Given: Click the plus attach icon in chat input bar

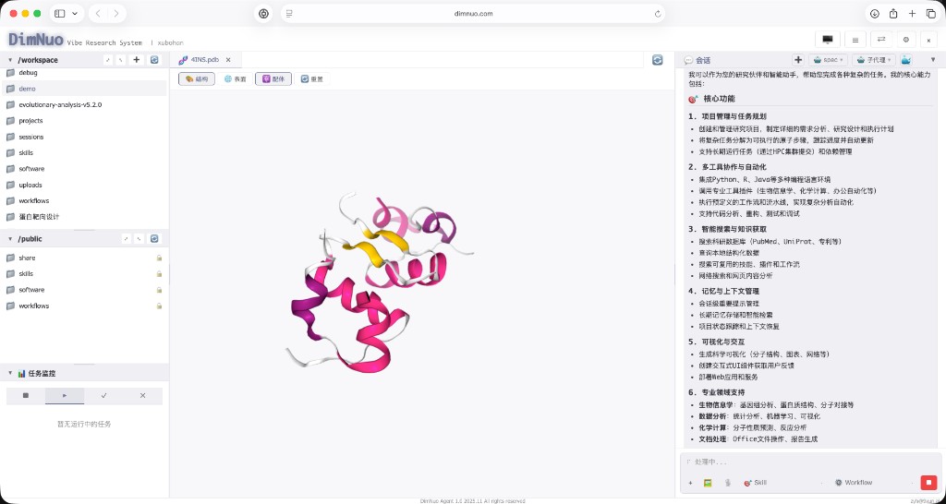Looking at the screenshot, I should pyautogui.click(x=691, y=483).
